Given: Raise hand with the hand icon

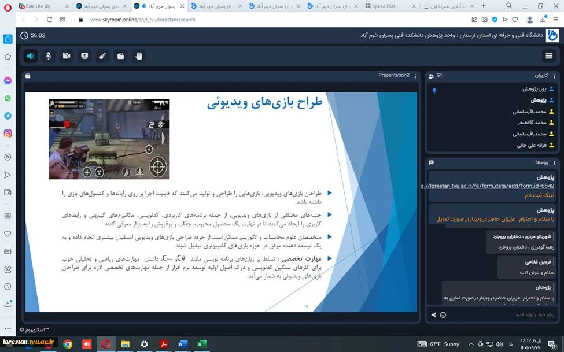Looking at the screenshot, I should tap(139, 56).
